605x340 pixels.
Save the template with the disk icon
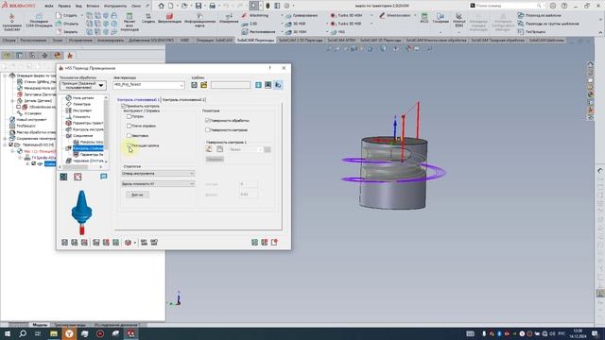click(x=194, y=85)
